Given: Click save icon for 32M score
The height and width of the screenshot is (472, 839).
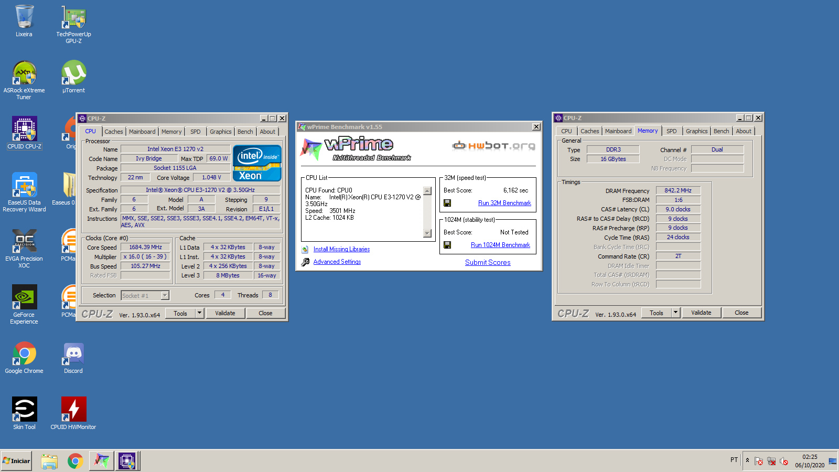Looking at the screenshot, I should click(447, 203).
